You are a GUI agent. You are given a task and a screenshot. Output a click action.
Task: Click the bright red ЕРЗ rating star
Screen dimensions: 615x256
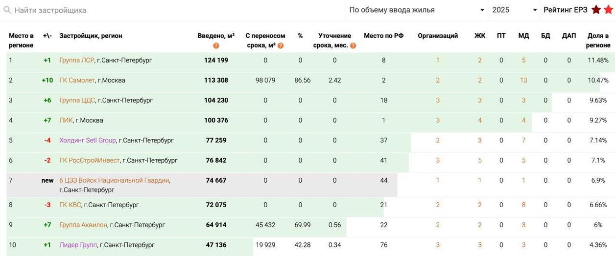click(608, 10)
